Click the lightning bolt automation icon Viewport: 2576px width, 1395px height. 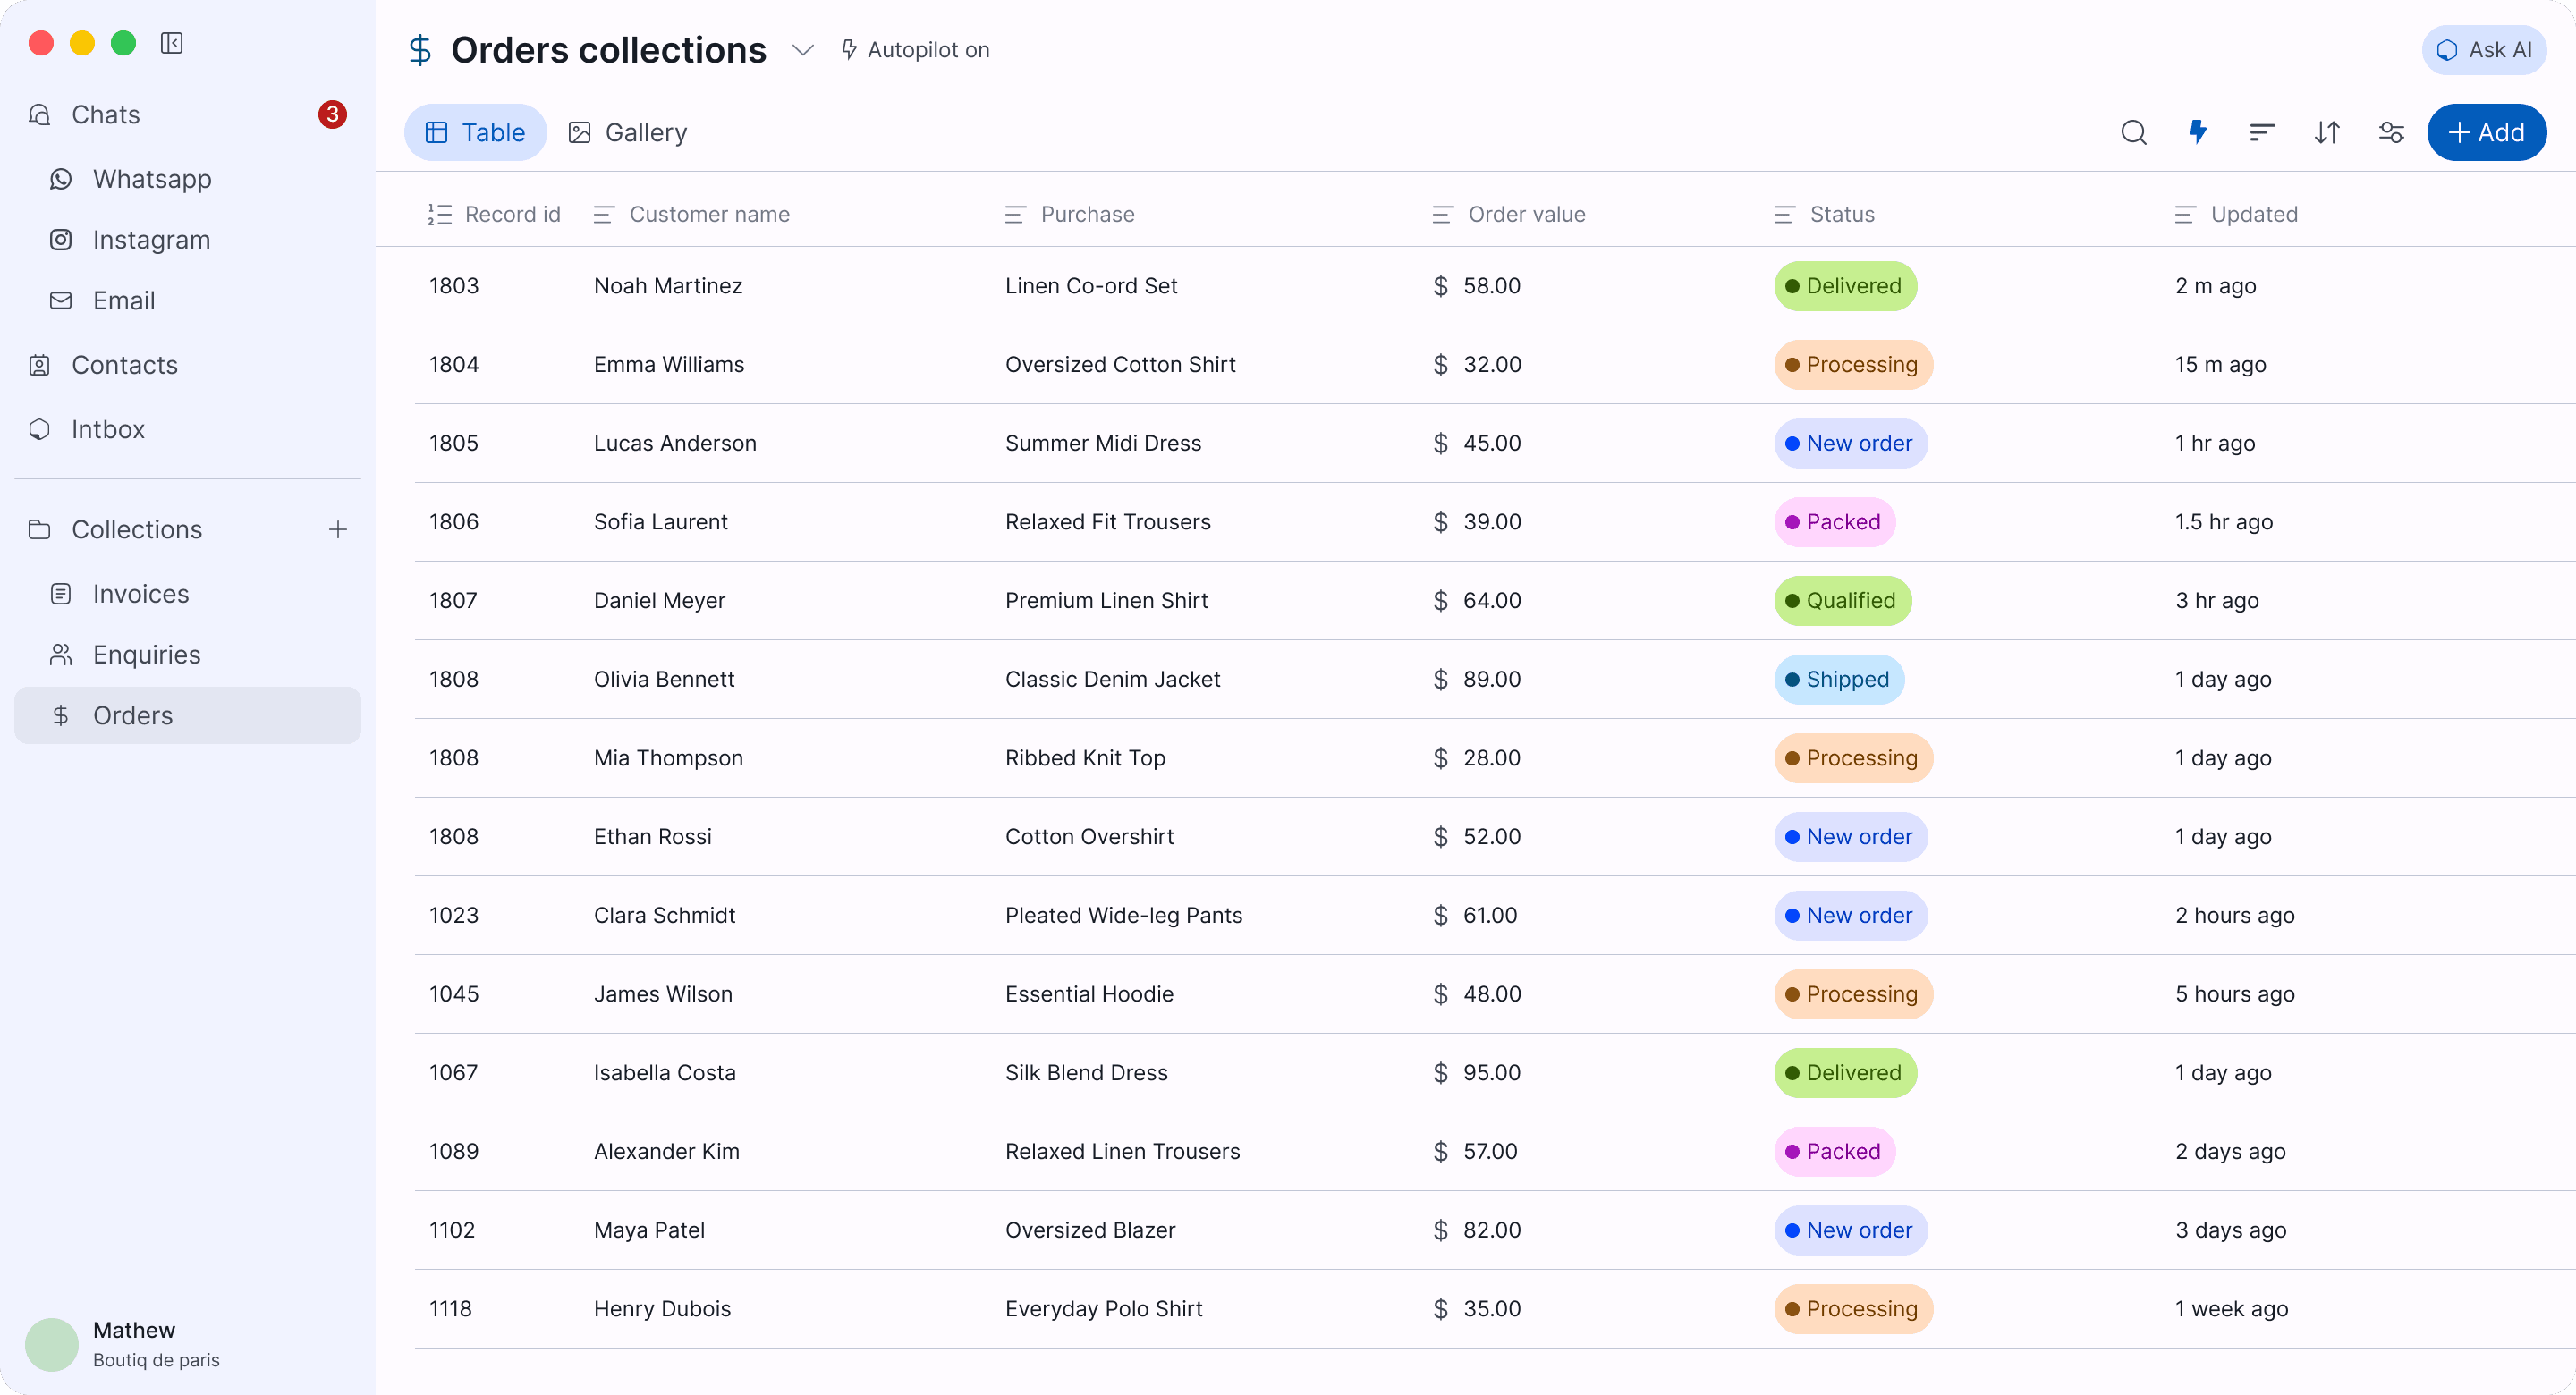(x=2197, y=132)
